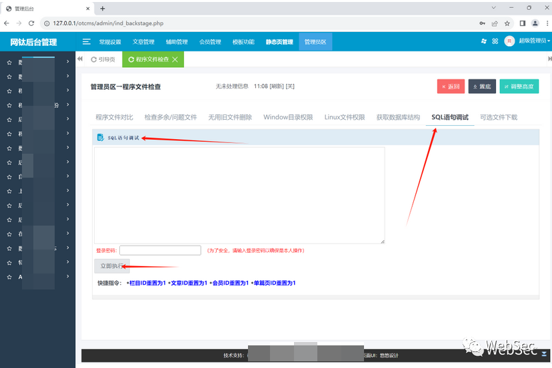Image resolution: width=552 pixels, height=368 pixels.
Task: Close the 程序文件检查 page tab
Action: pos(175,59)
